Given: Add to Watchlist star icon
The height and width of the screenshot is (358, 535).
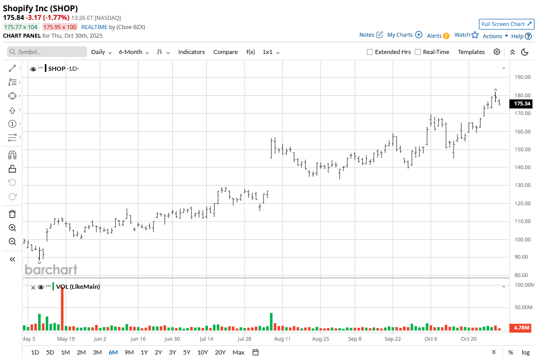Looking at the screenshot, I should [475, 35].
